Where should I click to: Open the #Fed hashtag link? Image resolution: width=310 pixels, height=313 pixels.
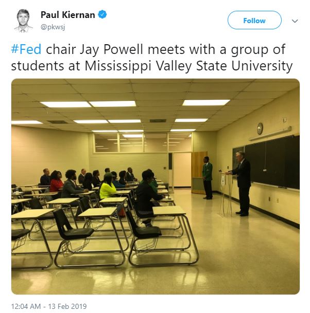click(x=27, y=49)
